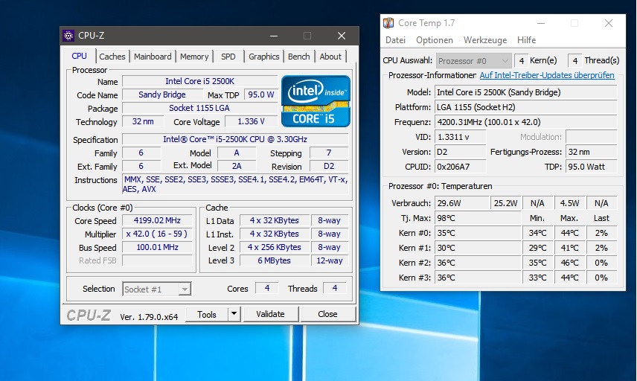
Task: Click the Kern #2 max temperature 46°C
Action: 569,263
